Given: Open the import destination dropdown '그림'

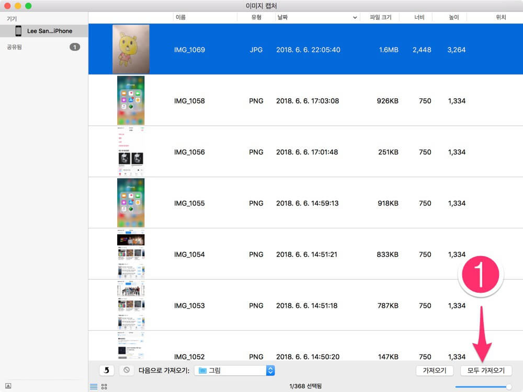Looking at the screenshot, I should point(234,371).
